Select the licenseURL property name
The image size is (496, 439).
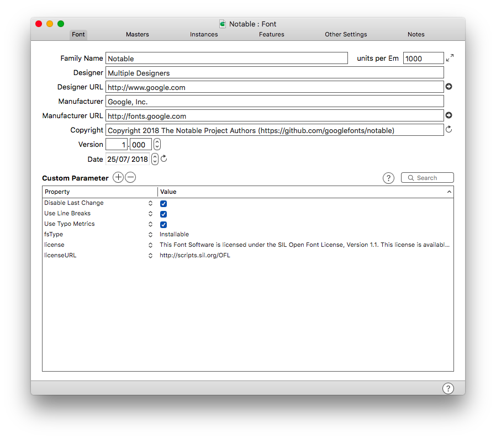tap(60, 255)
